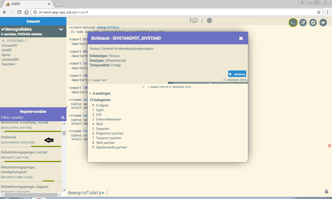Click the search magnifier in variable filter
Image resolution: width=332 pixels, height=199 pixels.
click(x=63, y=118)
